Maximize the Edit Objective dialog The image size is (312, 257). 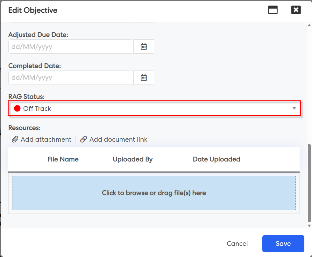click(273, 10)
